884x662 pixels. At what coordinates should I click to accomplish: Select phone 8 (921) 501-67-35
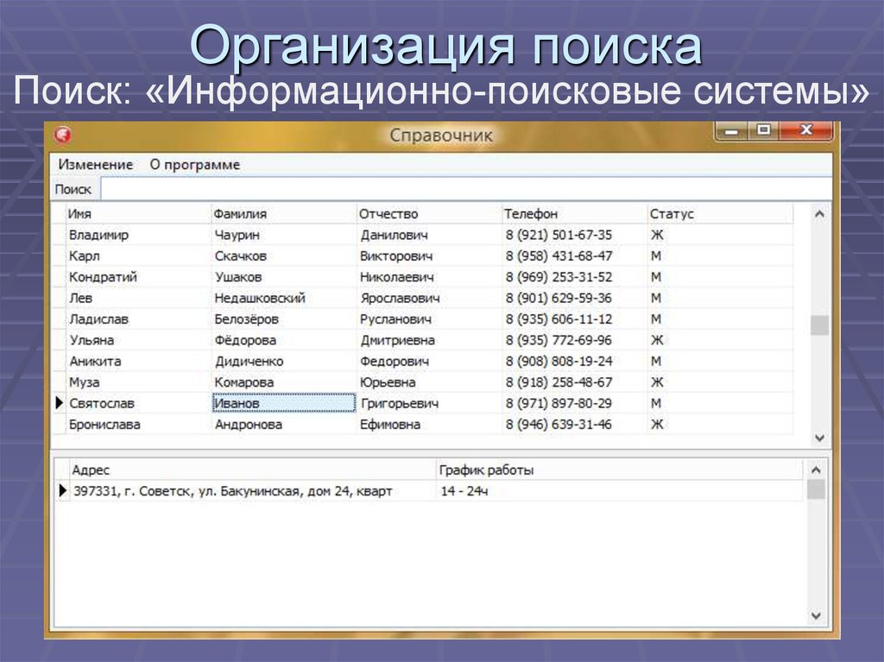(x=574, y=235)
